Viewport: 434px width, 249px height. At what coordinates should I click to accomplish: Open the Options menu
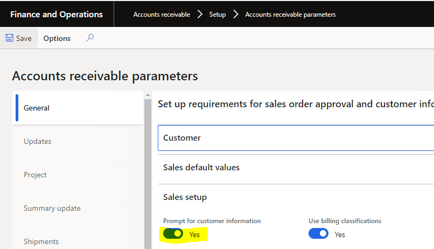pyautogui.click(x=57, y=38)
